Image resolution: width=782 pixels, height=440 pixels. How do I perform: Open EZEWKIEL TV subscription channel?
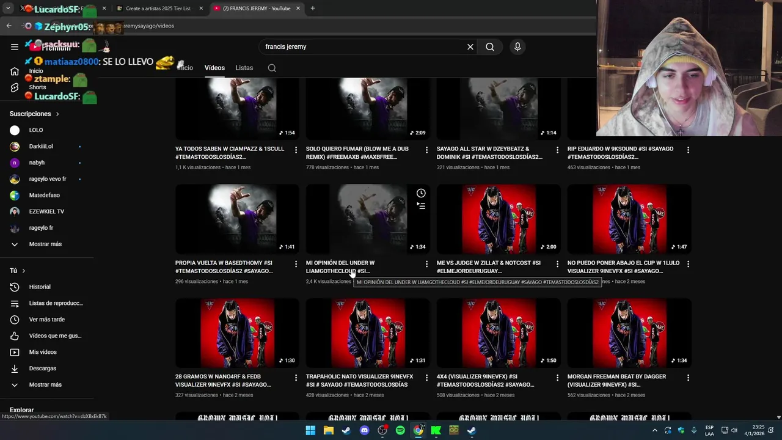tap(47, 211)
